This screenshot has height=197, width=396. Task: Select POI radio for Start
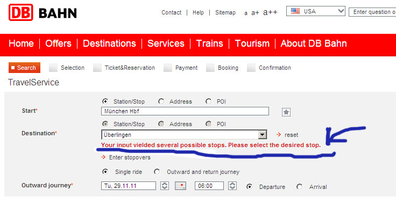tap(208, 101)
